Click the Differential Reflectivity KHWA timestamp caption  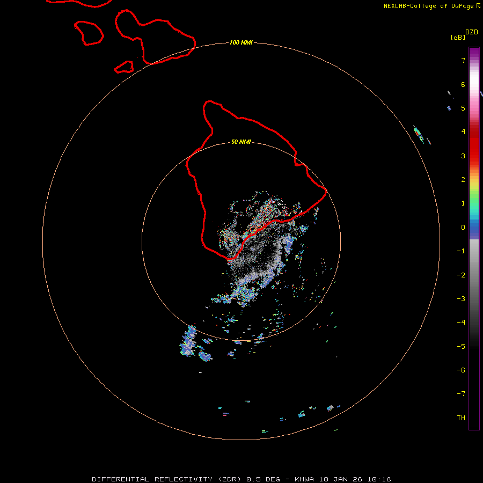pyautogui.click(x=241, y=479)
